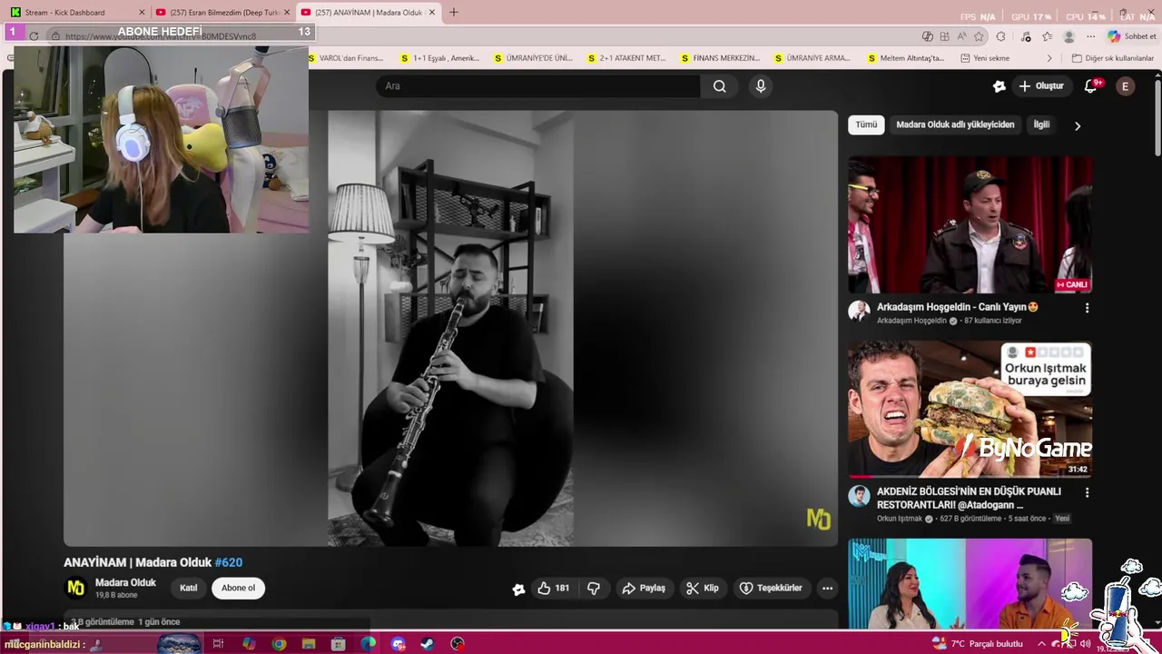Dislike the ANAYİNAM video

click(x=594, y=589)
